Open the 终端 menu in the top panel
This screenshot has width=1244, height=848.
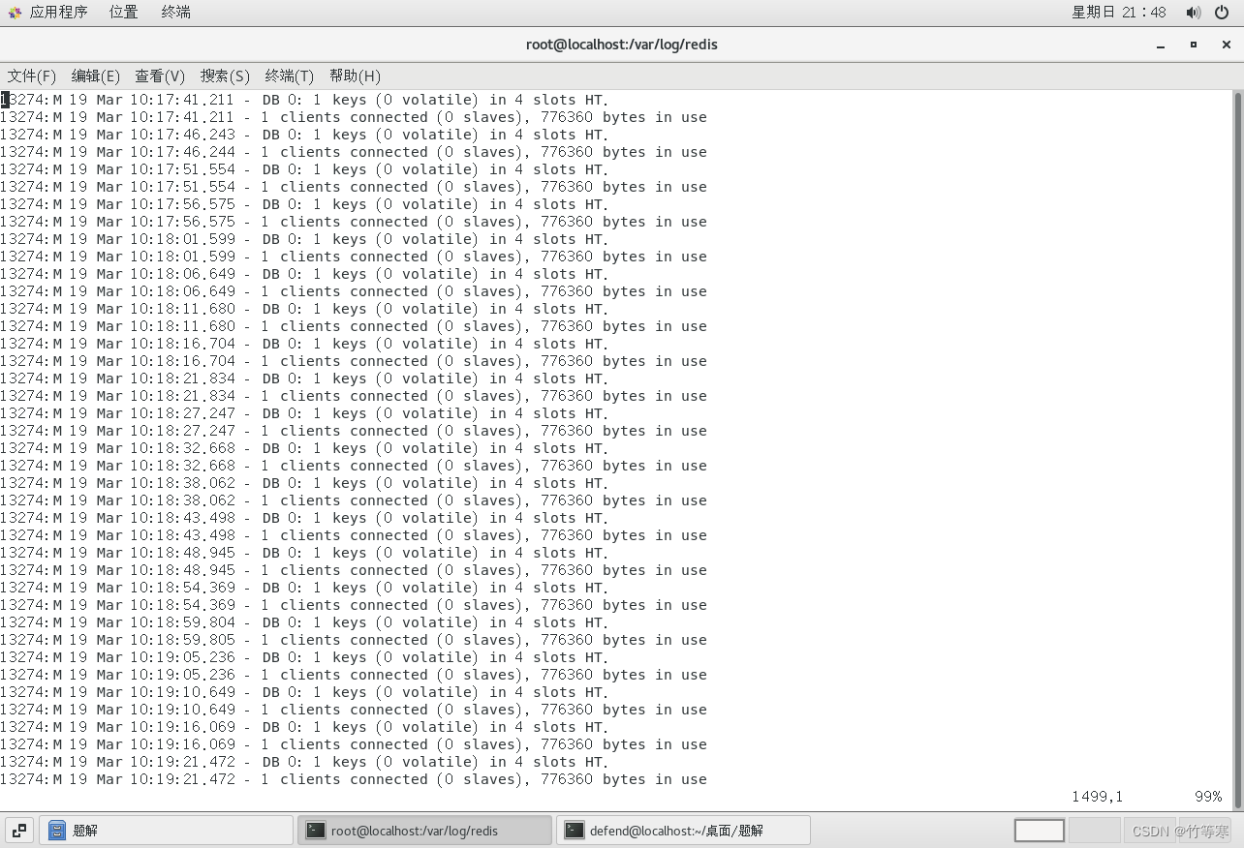[x=175, y=13]
